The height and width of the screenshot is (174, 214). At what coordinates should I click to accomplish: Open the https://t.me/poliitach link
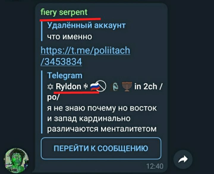coord(85,50)
